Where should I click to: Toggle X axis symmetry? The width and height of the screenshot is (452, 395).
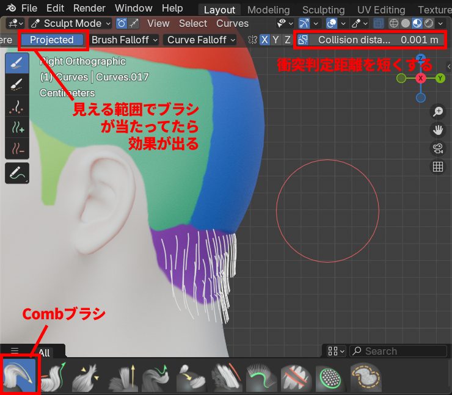tap(264, 40)
